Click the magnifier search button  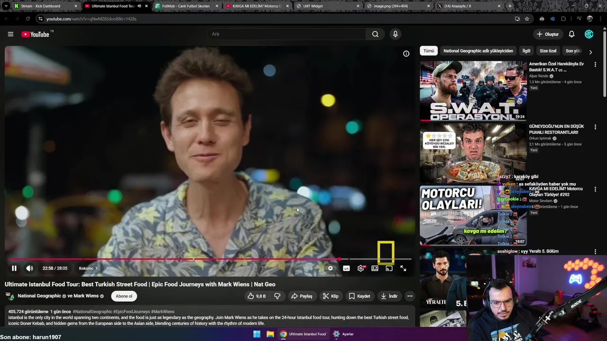pyautogui.click(x=375, y=34)
